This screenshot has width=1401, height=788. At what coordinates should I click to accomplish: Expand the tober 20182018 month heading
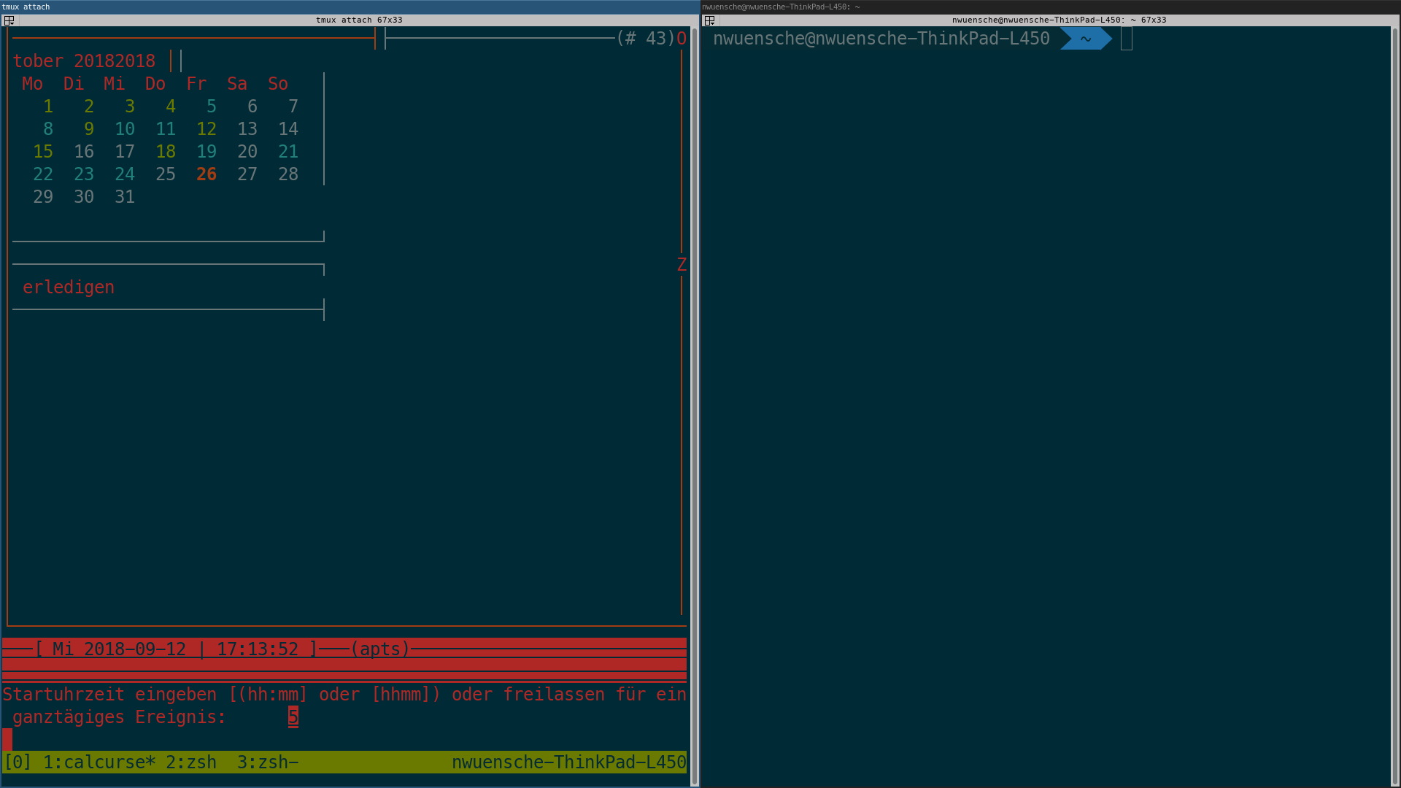[x=83, y=61]
